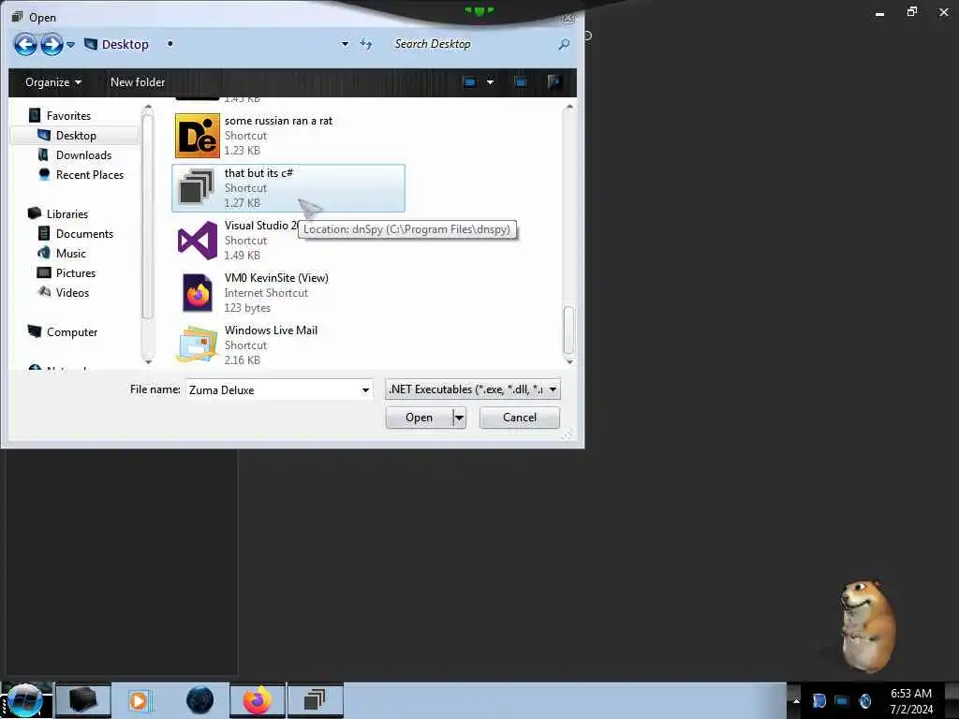Restore down the dnSpy window
The width and height of the screenshot is (959, 719).
(912, 11)
